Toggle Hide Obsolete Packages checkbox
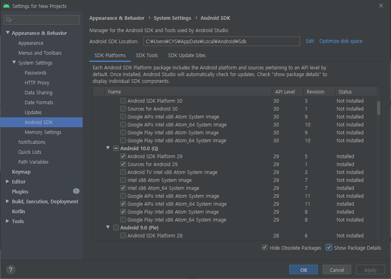Screen dimensions: 391x279 click(x=265, y=247)
